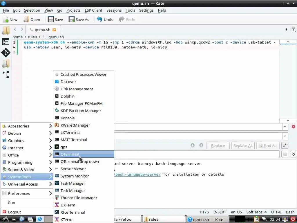Image resolution: width=297 pixels, height=223 pixels.
Task: Launch Konsole terminal
Action: (x=84, y=118)
